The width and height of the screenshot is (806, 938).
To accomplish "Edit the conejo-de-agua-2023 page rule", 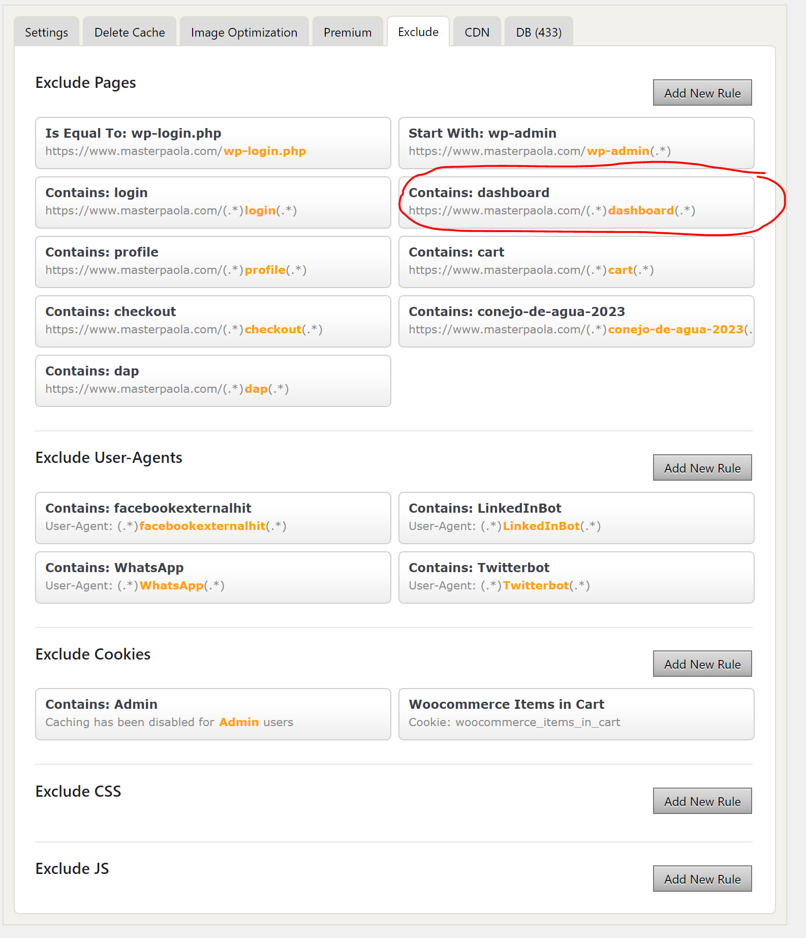I will tap(576, 321).
